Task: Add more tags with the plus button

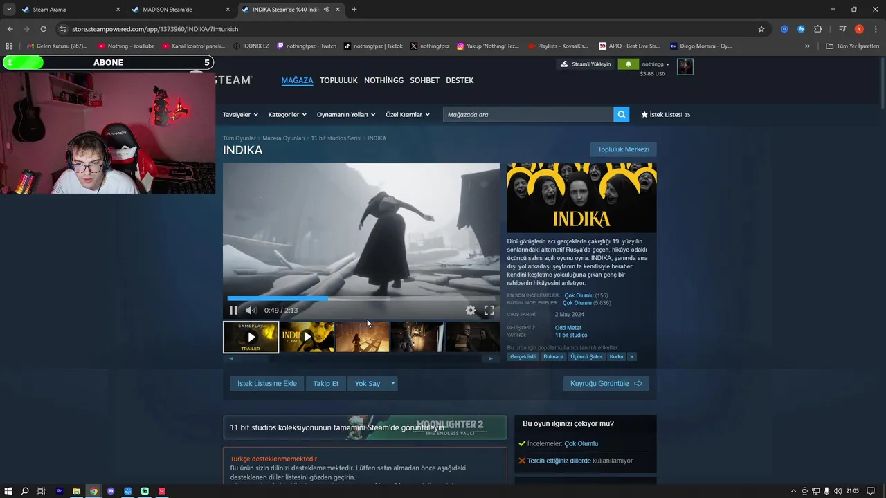Action: (631, 357)
